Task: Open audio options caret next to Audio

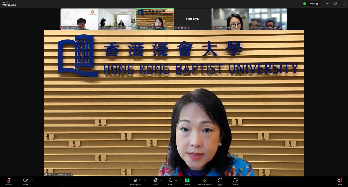Action: coord(15,180)
